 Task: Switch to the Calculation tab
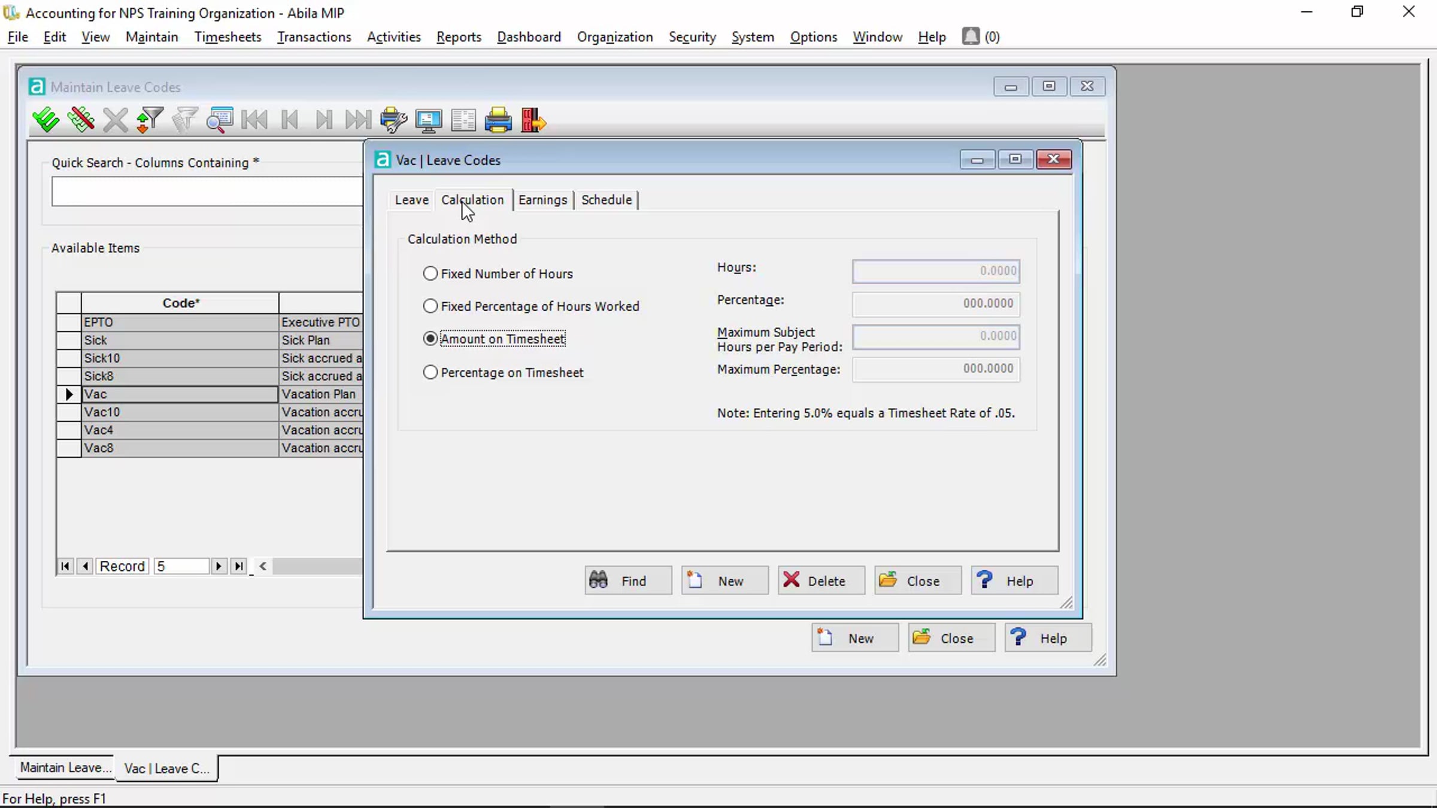coord(472,200)
